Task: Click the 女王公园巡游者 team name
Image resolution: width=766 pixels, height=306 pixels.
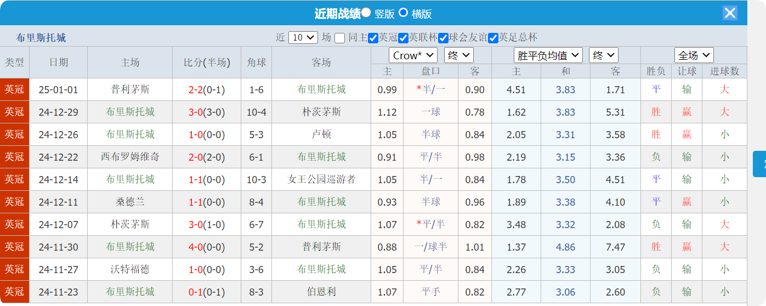Action: point(321,180)
